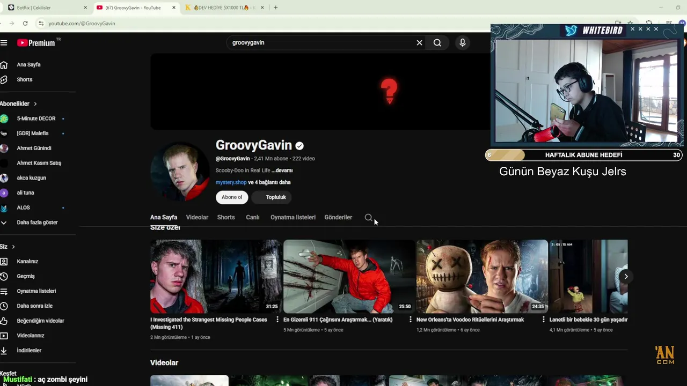Click the @GroovyGavin channel handle

[x=233, y=159]
